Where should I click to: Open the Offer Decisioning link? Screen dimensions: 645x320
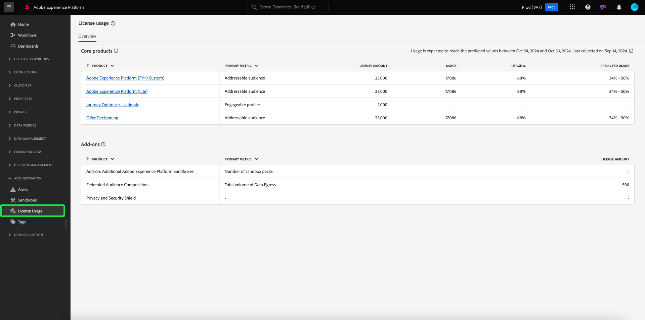click(x=102, y=118)
